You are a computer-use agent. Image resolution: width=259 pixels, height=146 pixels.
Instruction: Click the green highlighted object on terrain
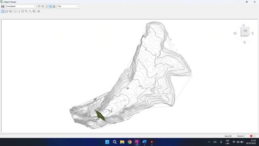tap(100, 115)
